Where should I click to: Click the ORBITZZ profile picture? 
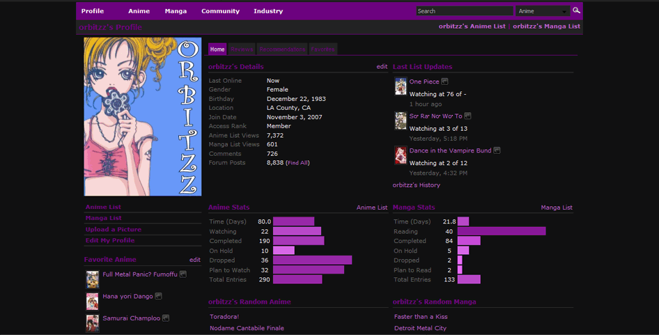point(143,116)
